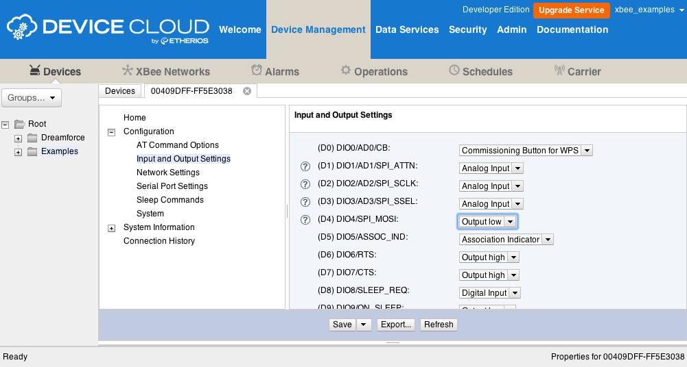Select the Root folder icon

coord(20,124)
